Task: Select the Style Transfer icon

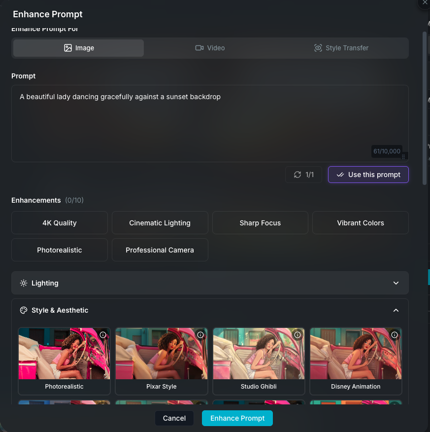Action: pyautogui.click(x=317, y=48)
